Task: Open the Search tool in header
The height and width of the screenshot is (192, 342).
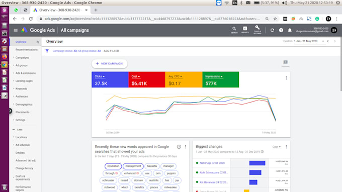Action: click(x=234, y=30)
